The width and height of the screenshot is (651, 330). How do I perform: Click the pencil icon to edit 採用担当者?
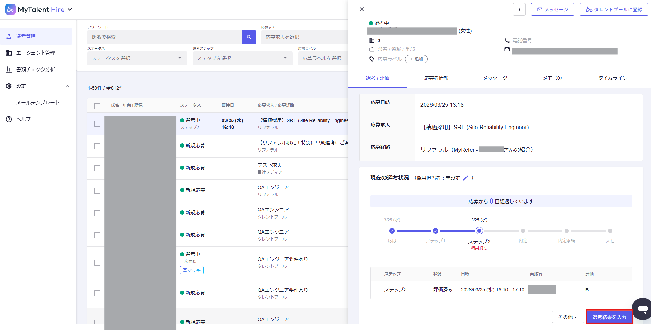(x=465, y=178)
